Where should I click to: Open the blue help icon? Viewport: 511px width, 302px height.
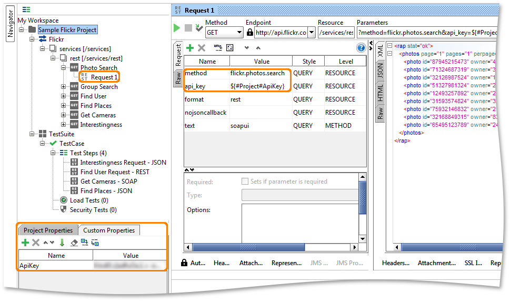pos(361,48)
